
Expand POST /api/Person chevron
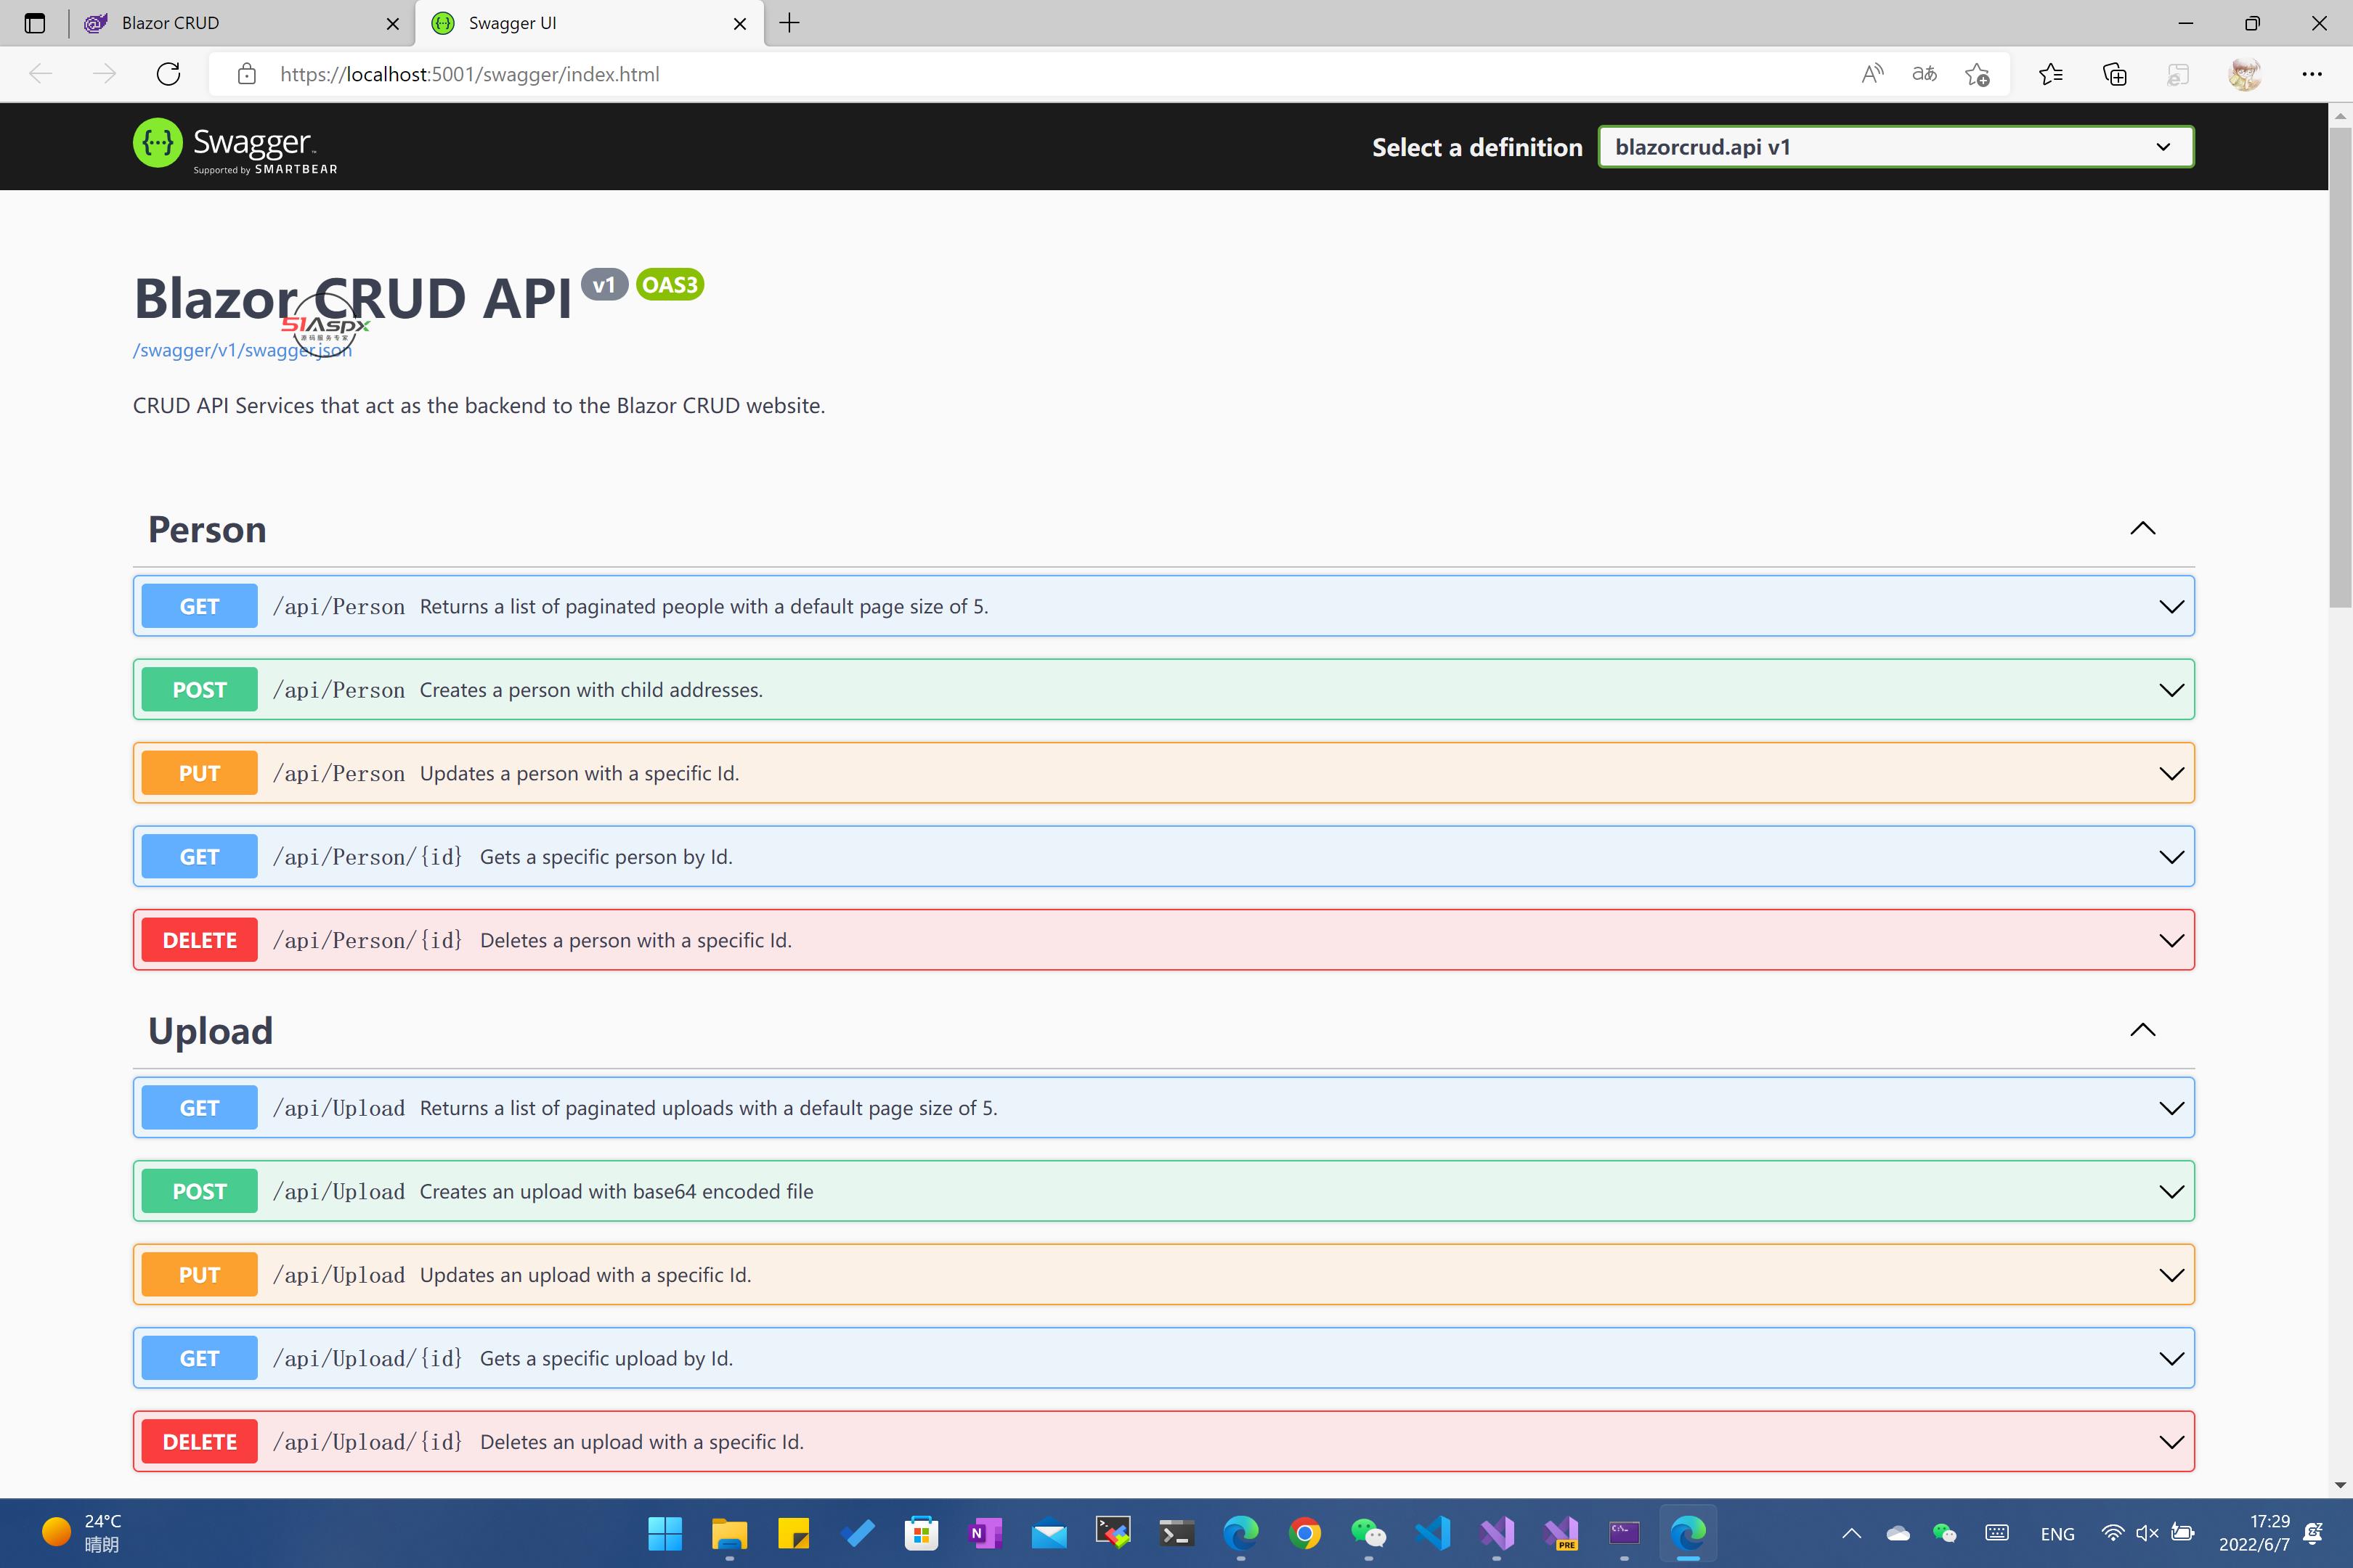pyautogui.click(x=2171, y=690)
